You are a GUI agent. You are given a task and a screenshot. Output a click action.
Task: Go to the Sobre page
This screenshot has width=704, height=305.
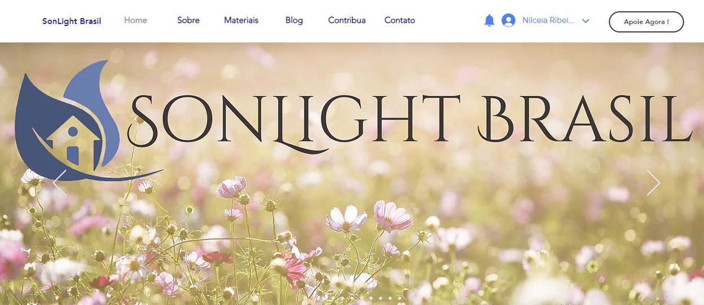(x=188, y=20)
